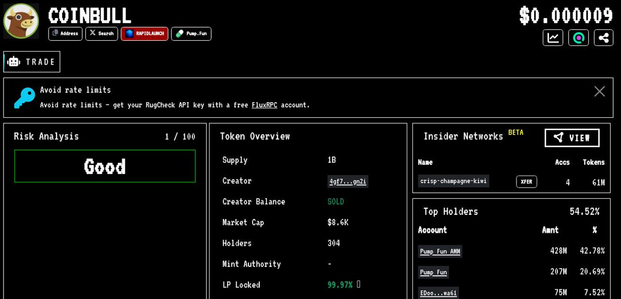
Task: Open Pump Fun holder account at 20.69%
Action: point(433,272)
